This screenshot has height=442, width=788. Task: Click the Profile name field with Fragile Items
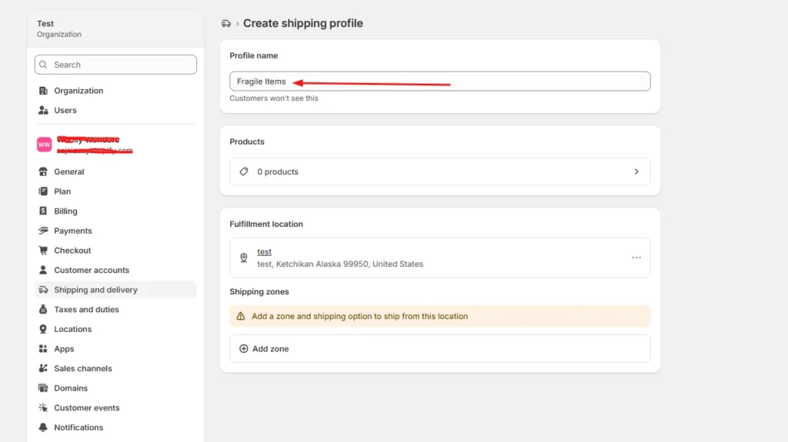[x=439, y=81]
